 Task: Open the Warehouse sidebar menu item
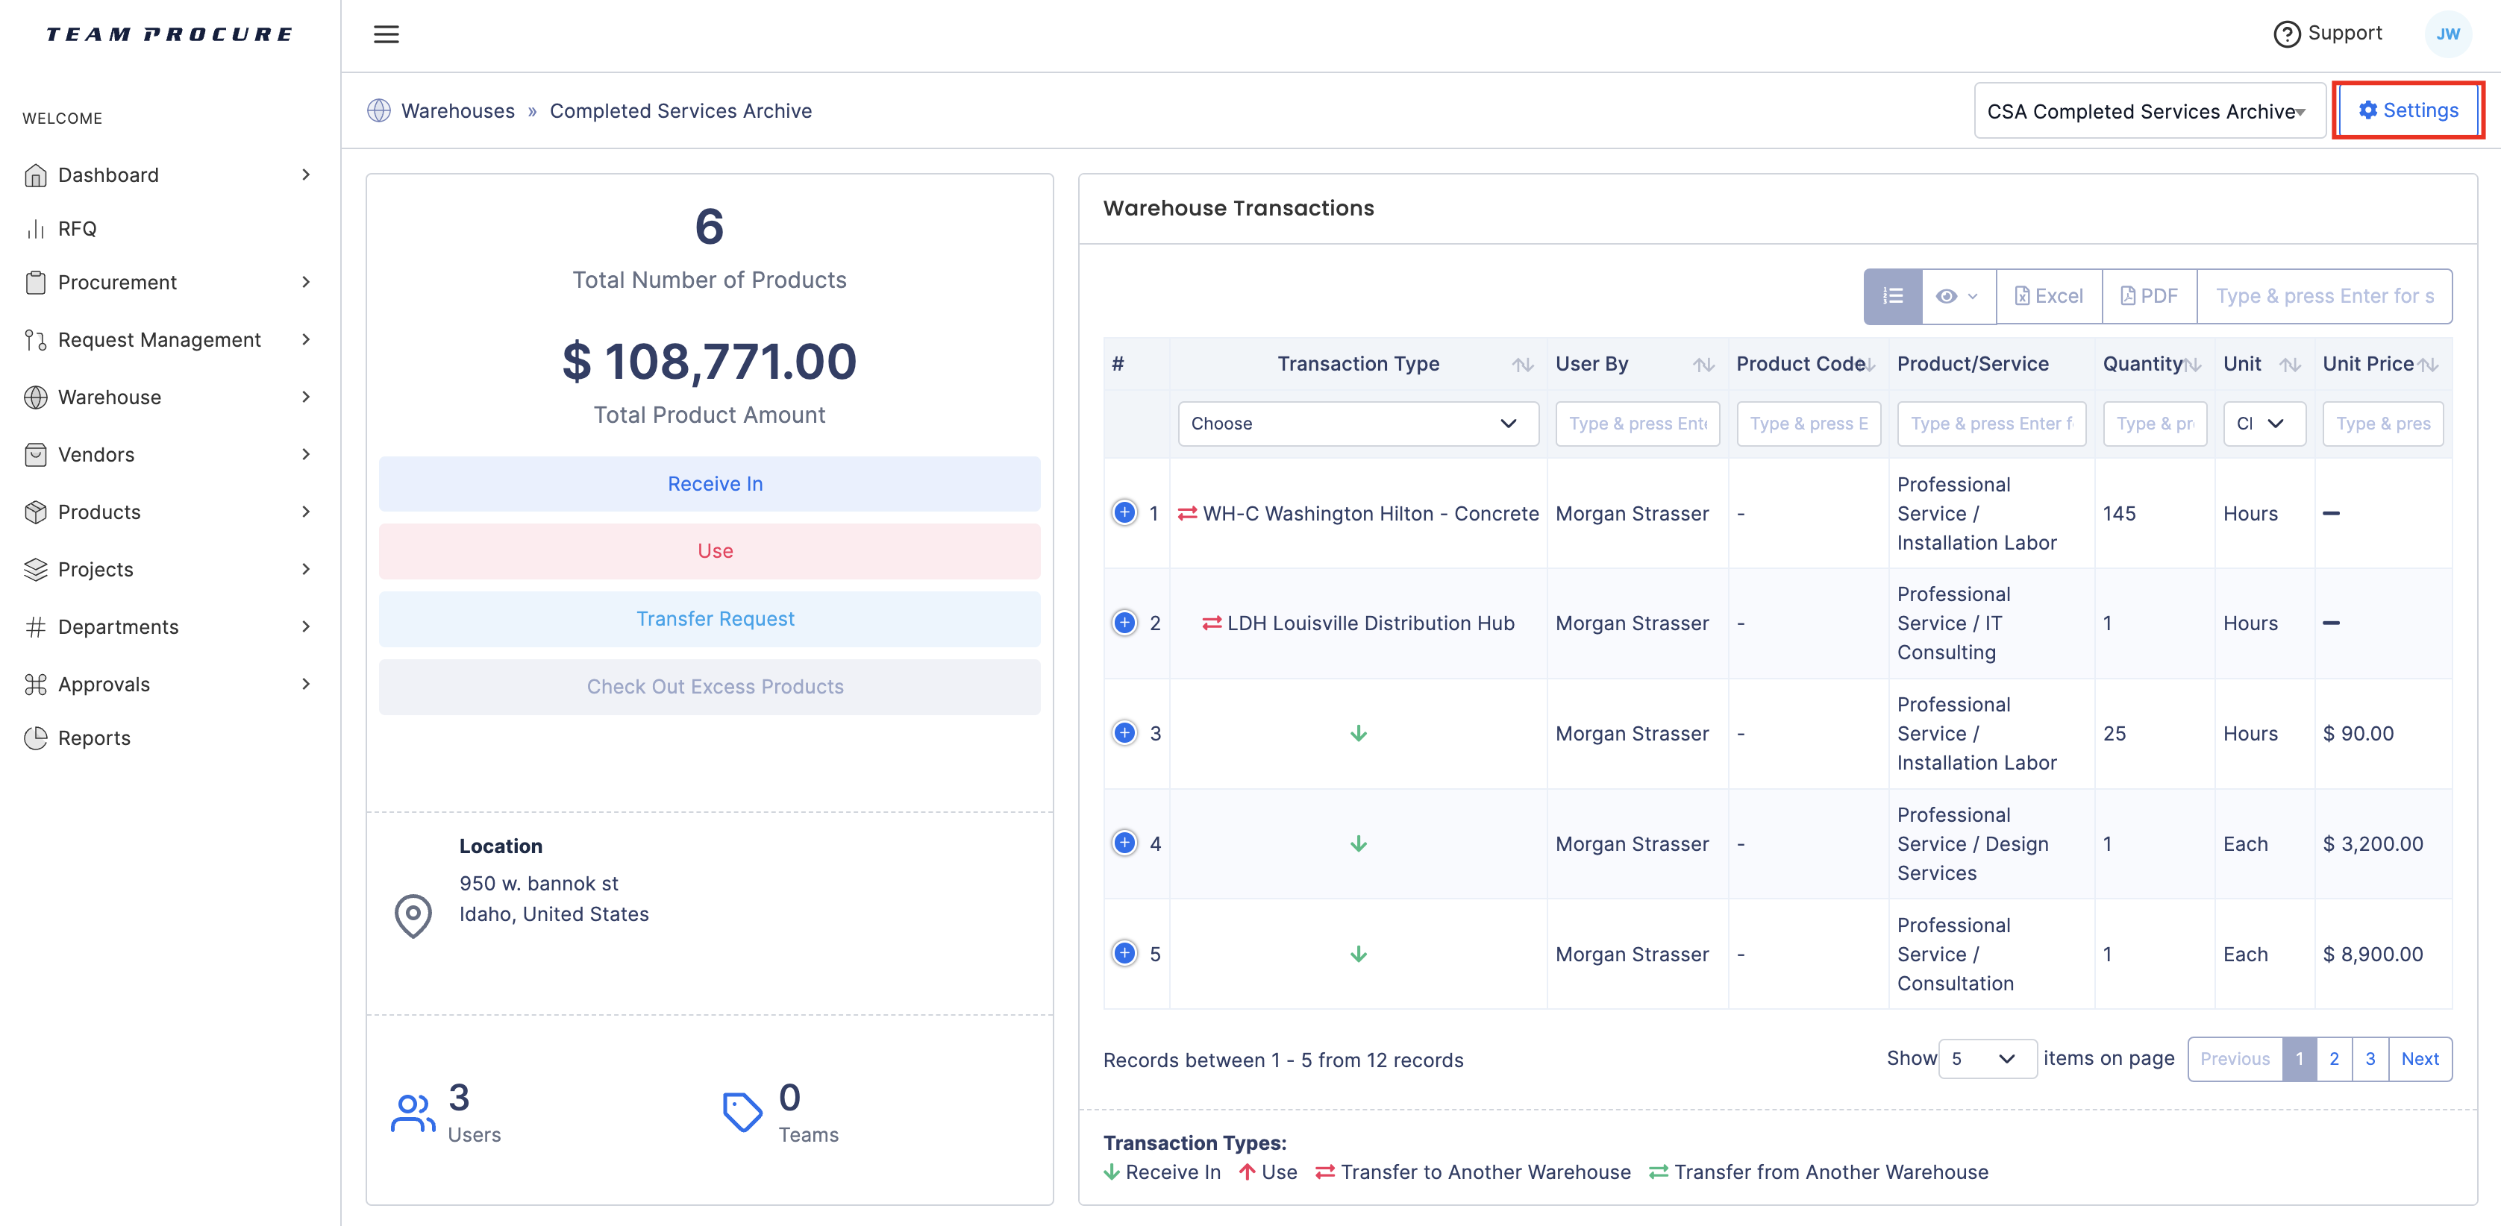(x=169, y=397)
